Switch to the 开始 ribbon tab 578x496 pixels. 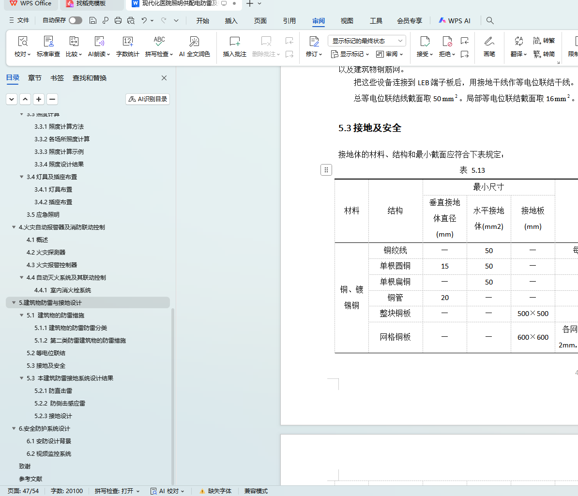[202, 21]
